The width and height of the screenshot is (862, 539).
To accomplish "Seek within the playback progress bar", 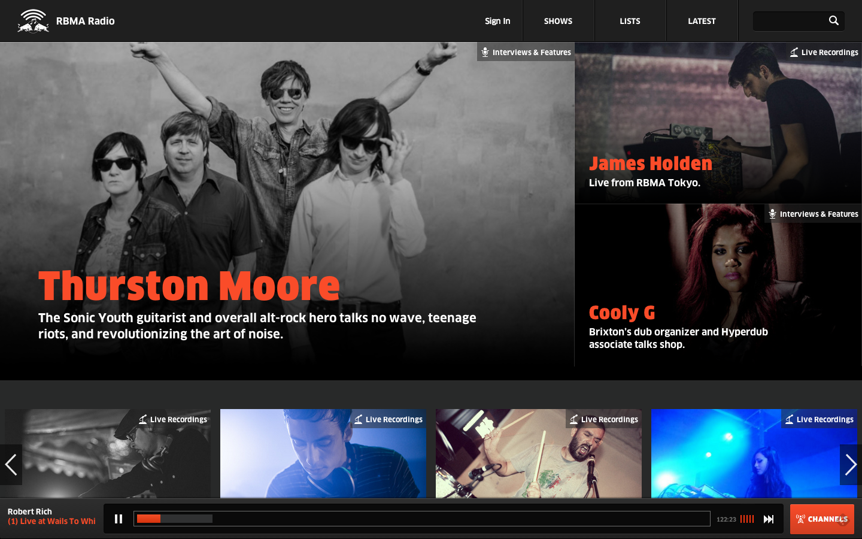I will pos(422,519).
